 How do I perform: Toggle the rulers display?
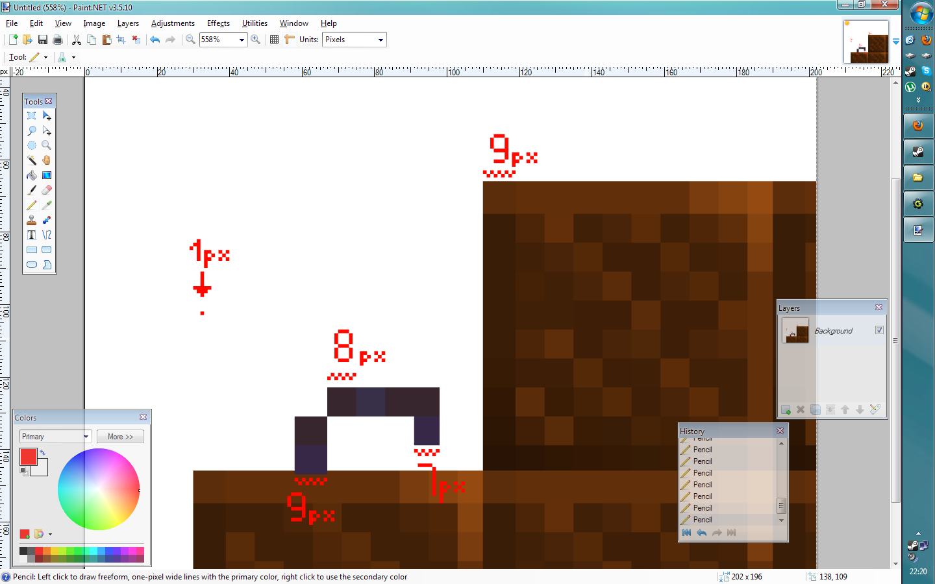pyautogui.click(x=290, y=40)
